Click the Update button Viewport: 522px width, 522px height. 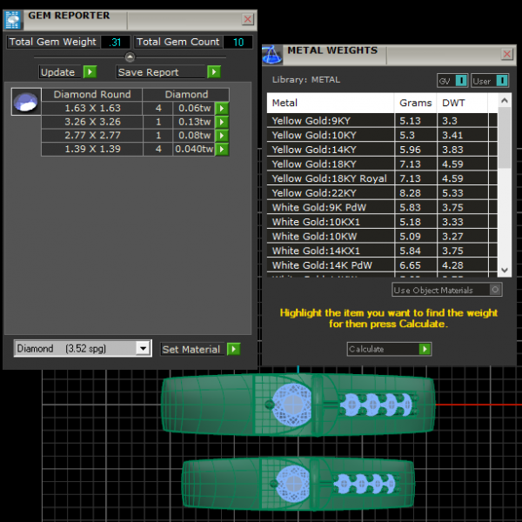(x=59, y=72)
